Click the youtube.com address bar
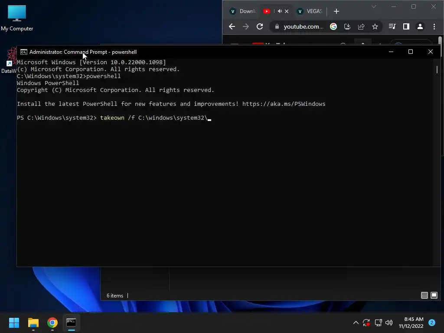The width and height of the screenshot is (444, 333). tap(303, 26)
